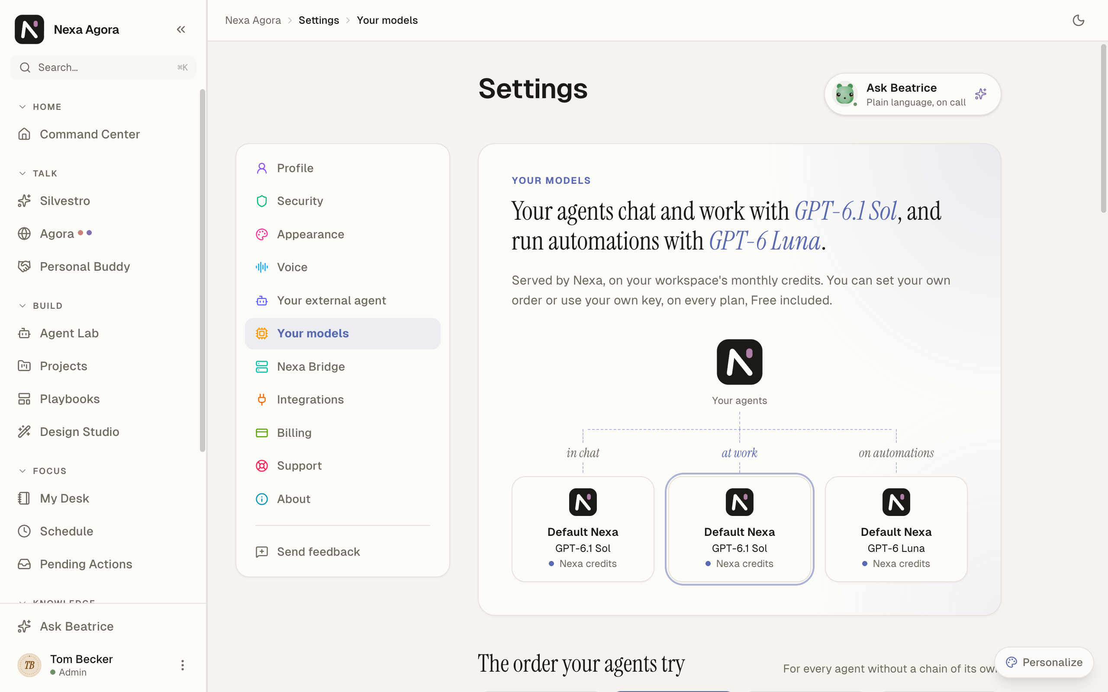Collapse the HOME section
Viewport: 1108px width, 692px height.
pyautogui.click(x=40, y=107)
